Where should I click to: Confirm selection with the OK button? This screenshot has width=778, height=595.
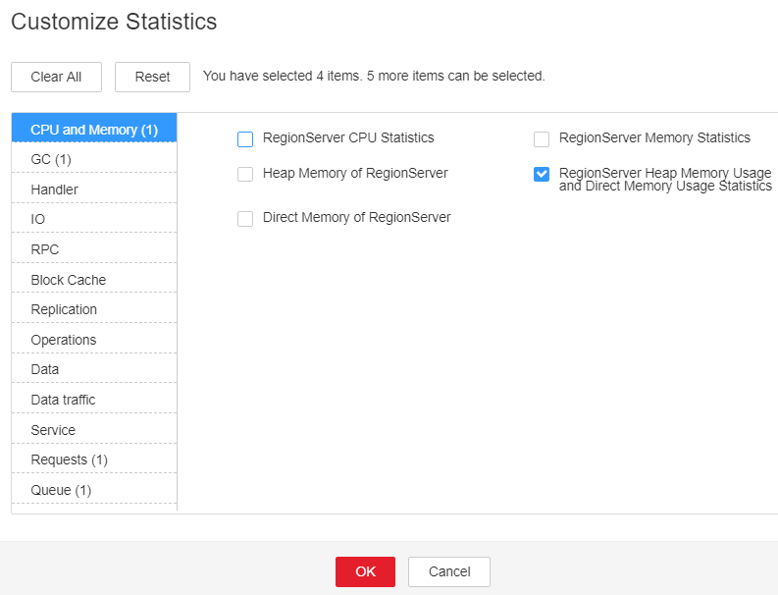(365, 571)
